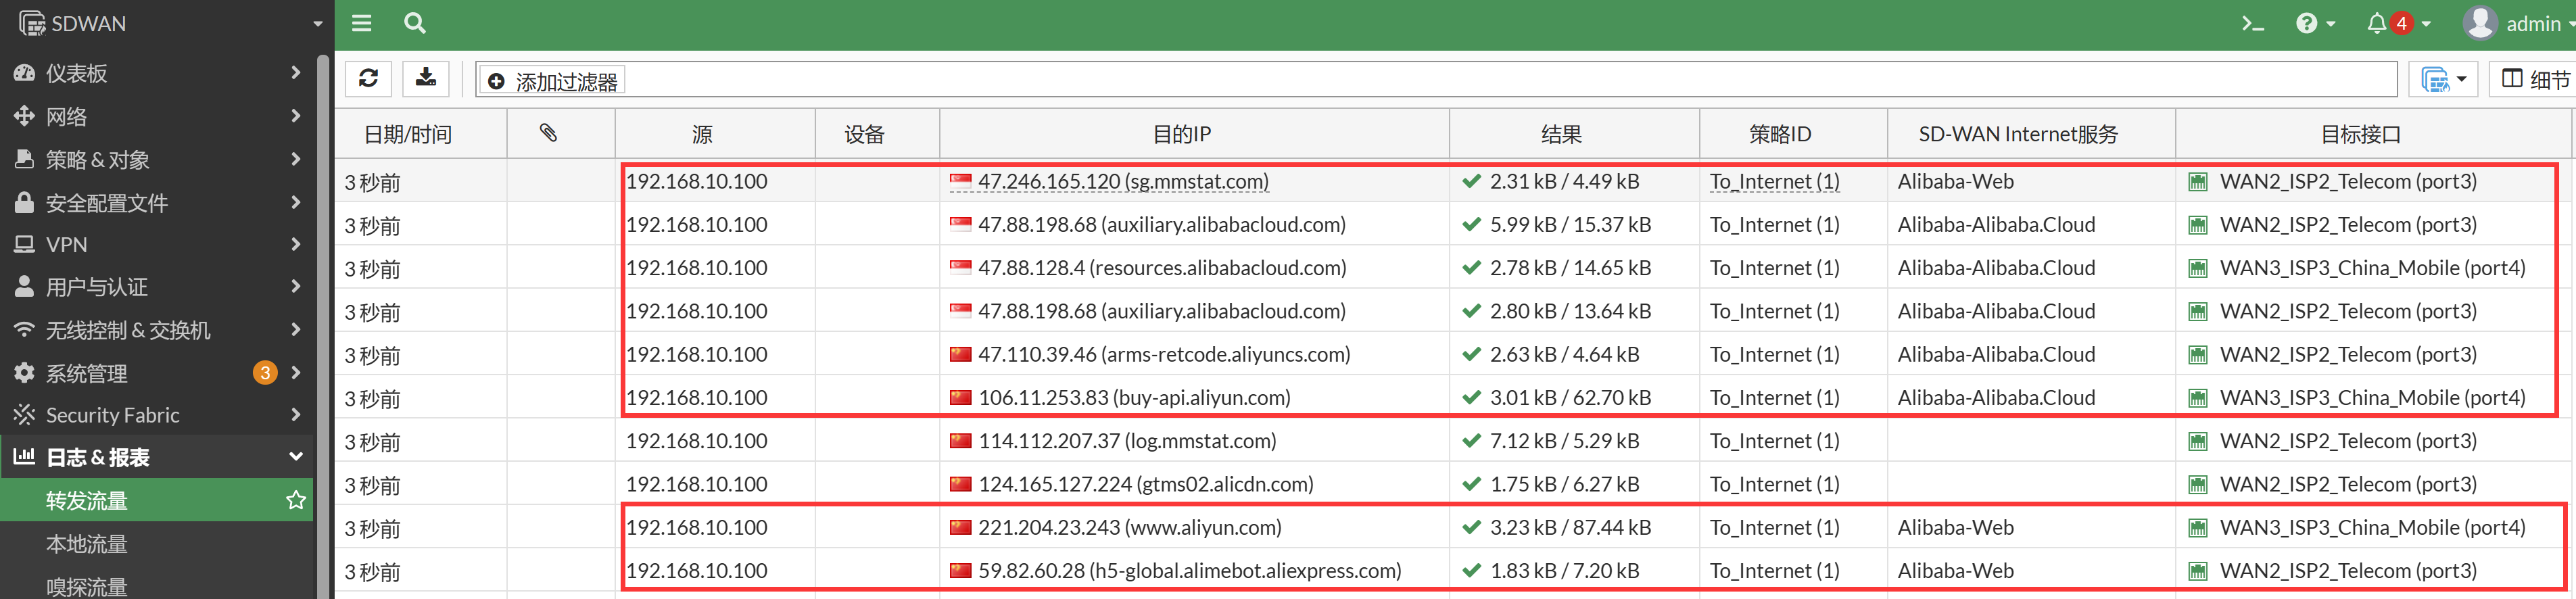The width and height of the screenshot is (2576, 599).
Task: Click the 添加过滤器 button
Action: [553, 80]
